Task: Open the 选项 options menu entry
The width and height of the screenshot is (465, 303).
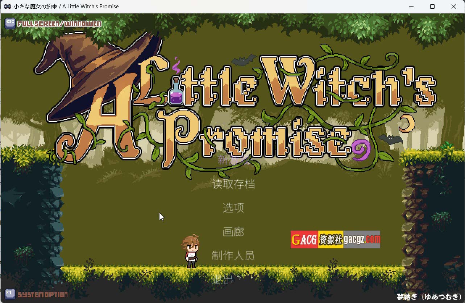Action: coord(233,208)
